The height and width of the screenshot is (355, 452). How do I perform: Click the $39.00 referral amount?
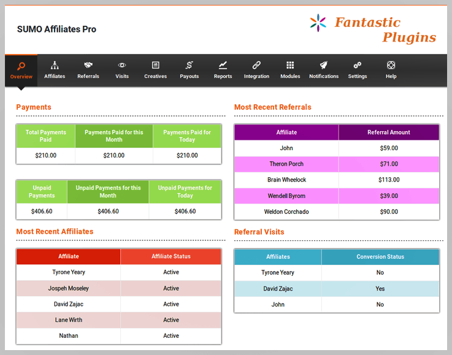click(x=389, y=196)
